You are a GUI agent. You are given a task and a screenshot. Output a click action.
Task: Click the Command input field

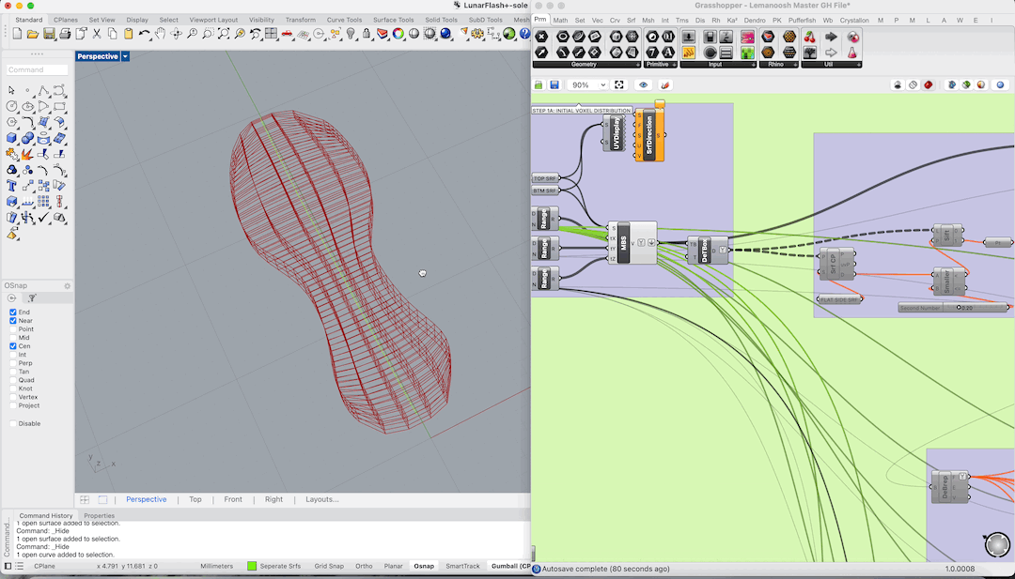[x=38, y=69]
